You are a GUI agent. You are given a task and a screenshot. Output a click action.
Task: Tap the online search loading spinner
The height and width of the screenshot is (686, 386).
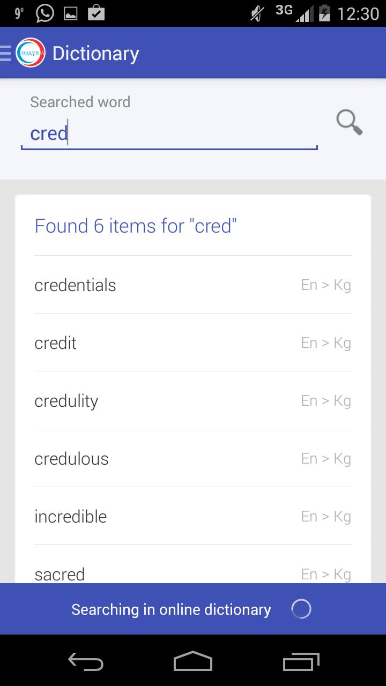pyautogui.click(x=301, y=609)
